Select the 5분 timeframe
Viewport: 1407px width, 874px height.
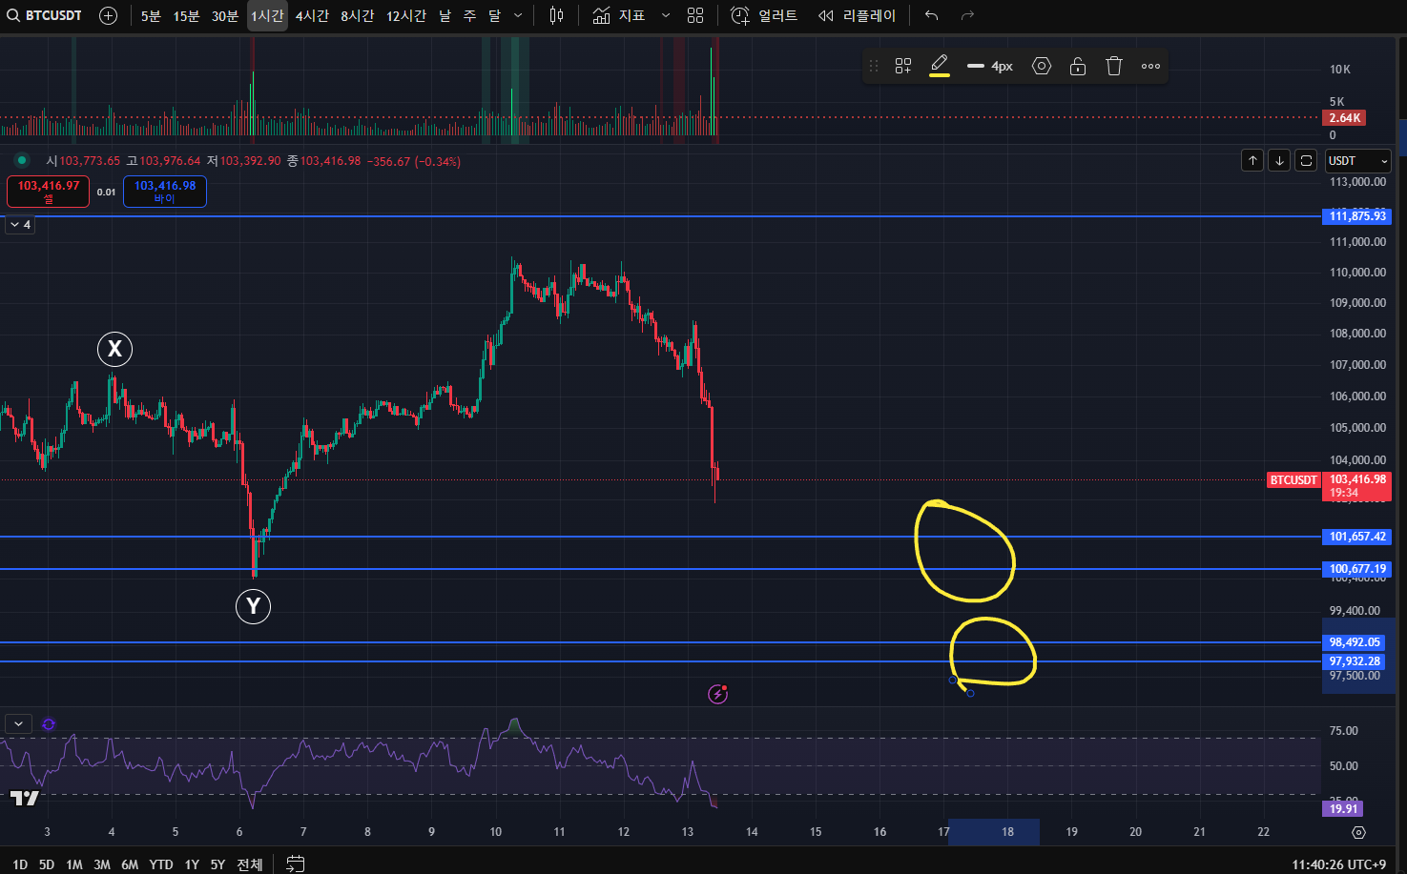(151, 15)
